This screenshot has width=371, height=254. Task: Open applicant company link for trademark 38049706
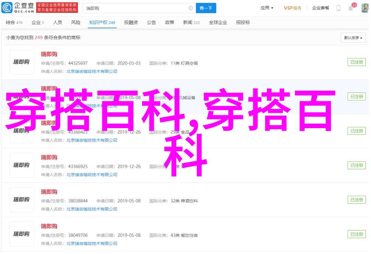(92, 244)
